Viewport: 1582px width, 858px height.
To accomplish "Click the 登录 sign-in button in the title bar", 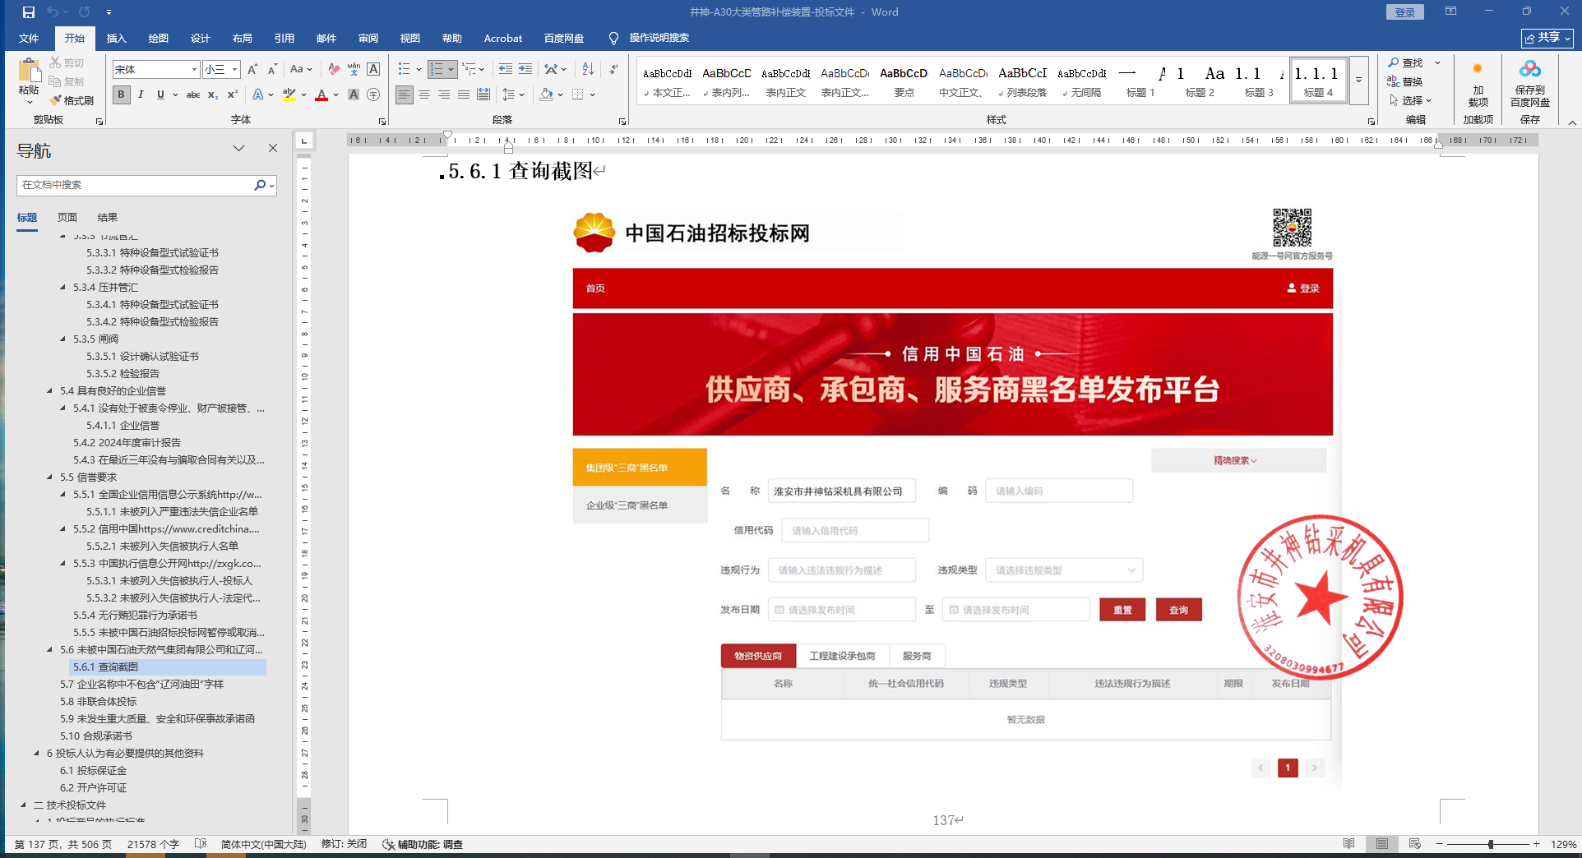I will 1405,12.
